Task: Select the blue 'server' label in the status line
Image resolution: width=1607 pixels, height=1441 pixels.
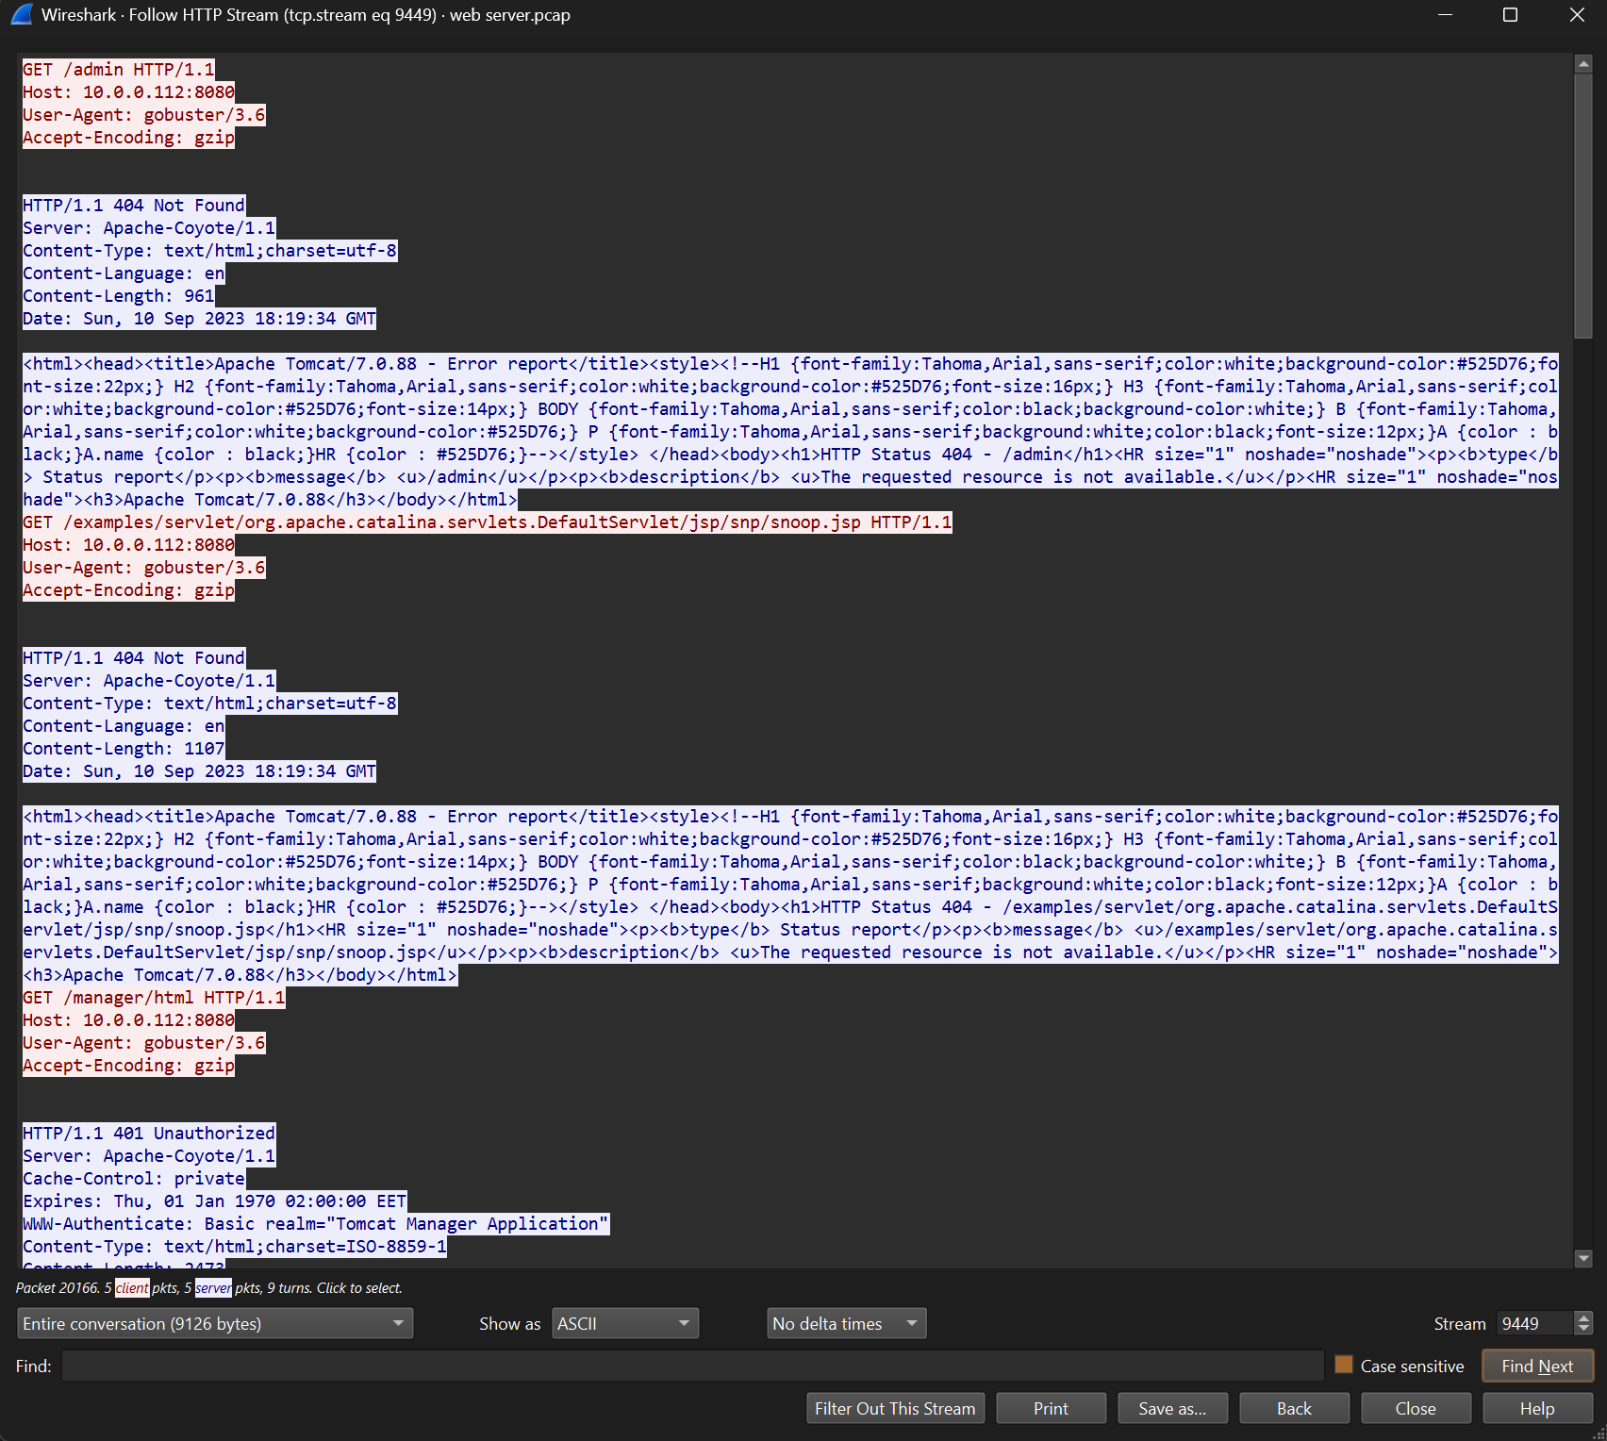Action: [213, 1287]
